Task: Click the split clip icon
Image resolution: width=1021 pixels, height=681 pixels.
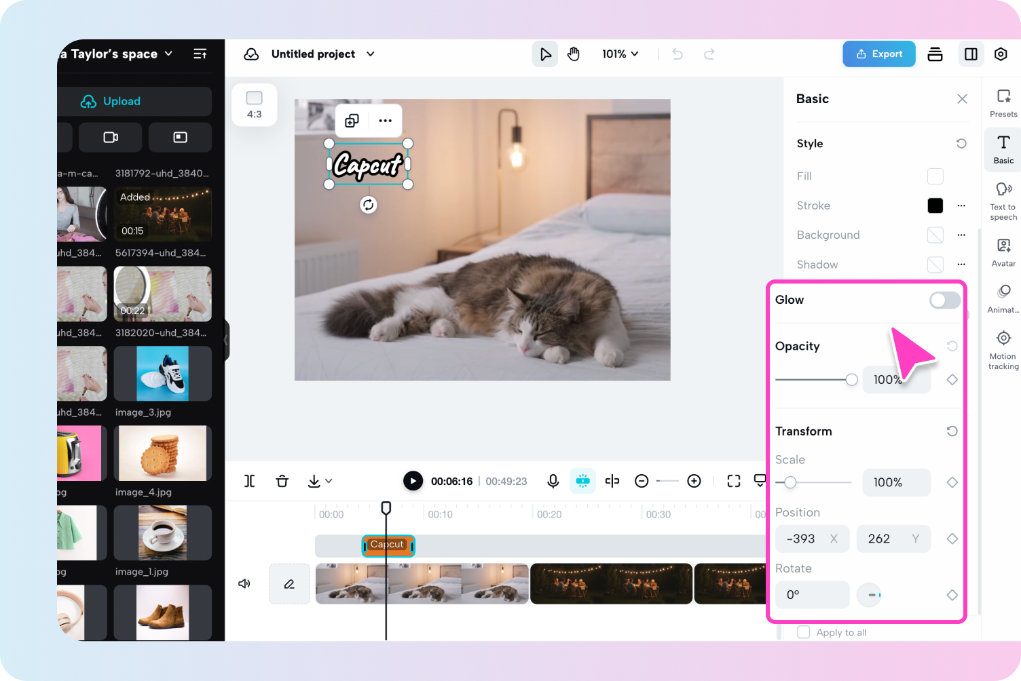Action: [249, 481]
